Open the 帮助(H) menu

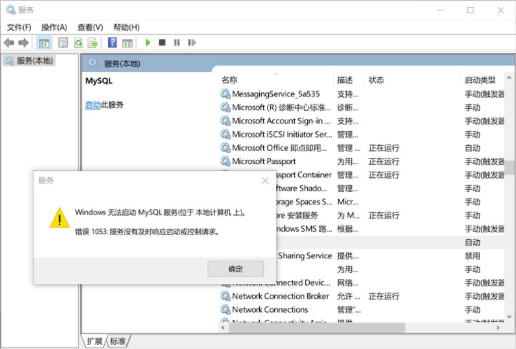pyautogui.click(x=126, y=27)
